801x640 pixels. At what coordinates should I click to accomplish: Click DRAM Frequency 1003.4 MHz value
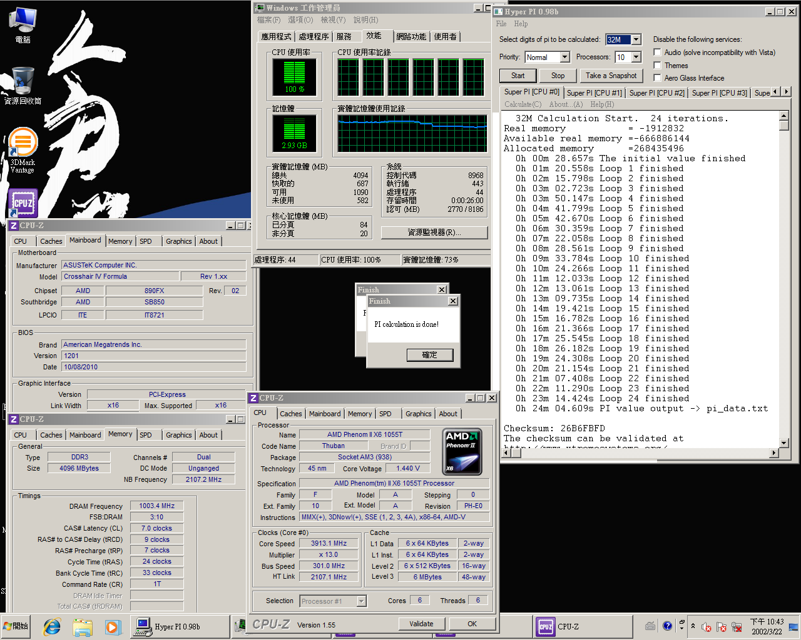[156, 506]
